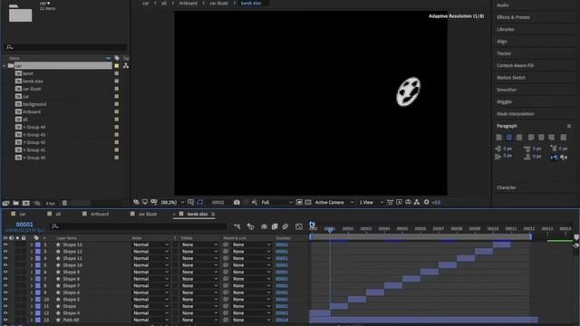Open the Parent dropdown for Shape 11
Screen dimensions: 580x326
point(251,258)
